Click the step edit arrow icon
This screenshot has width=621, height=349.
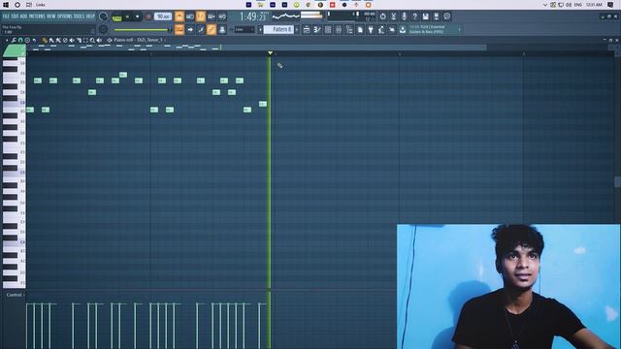point(190,30)
